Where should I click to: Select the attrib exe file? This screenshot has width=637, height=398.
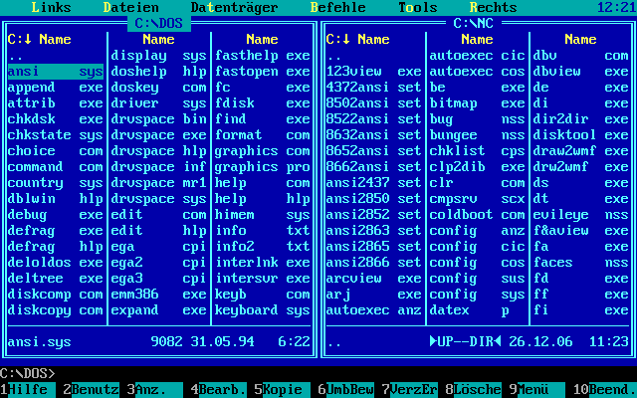tap(56, 103)
